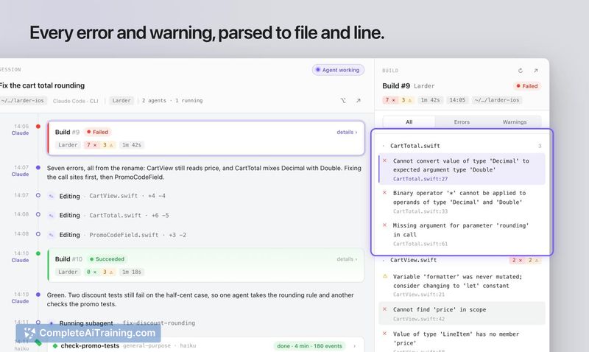Collapse the CartTotal.swift error group
Screen dimensions: 589x352
383,146
